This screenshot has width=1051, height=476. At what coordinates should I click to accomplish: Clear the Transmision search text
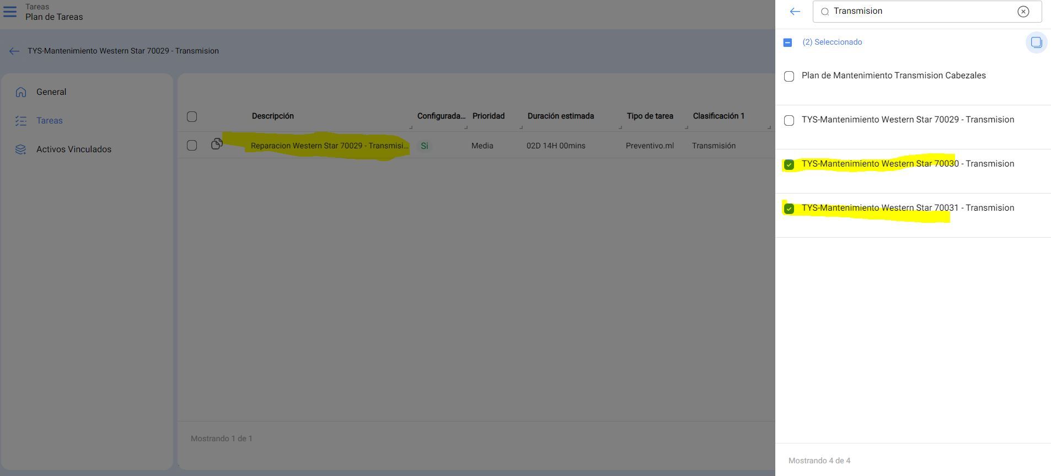click(x=1023, y=12)
